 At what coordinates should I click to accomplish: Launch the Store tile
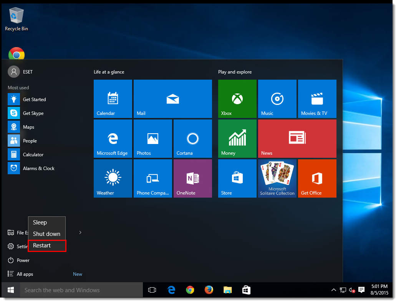pyautogui.click(x=237, y=178)
